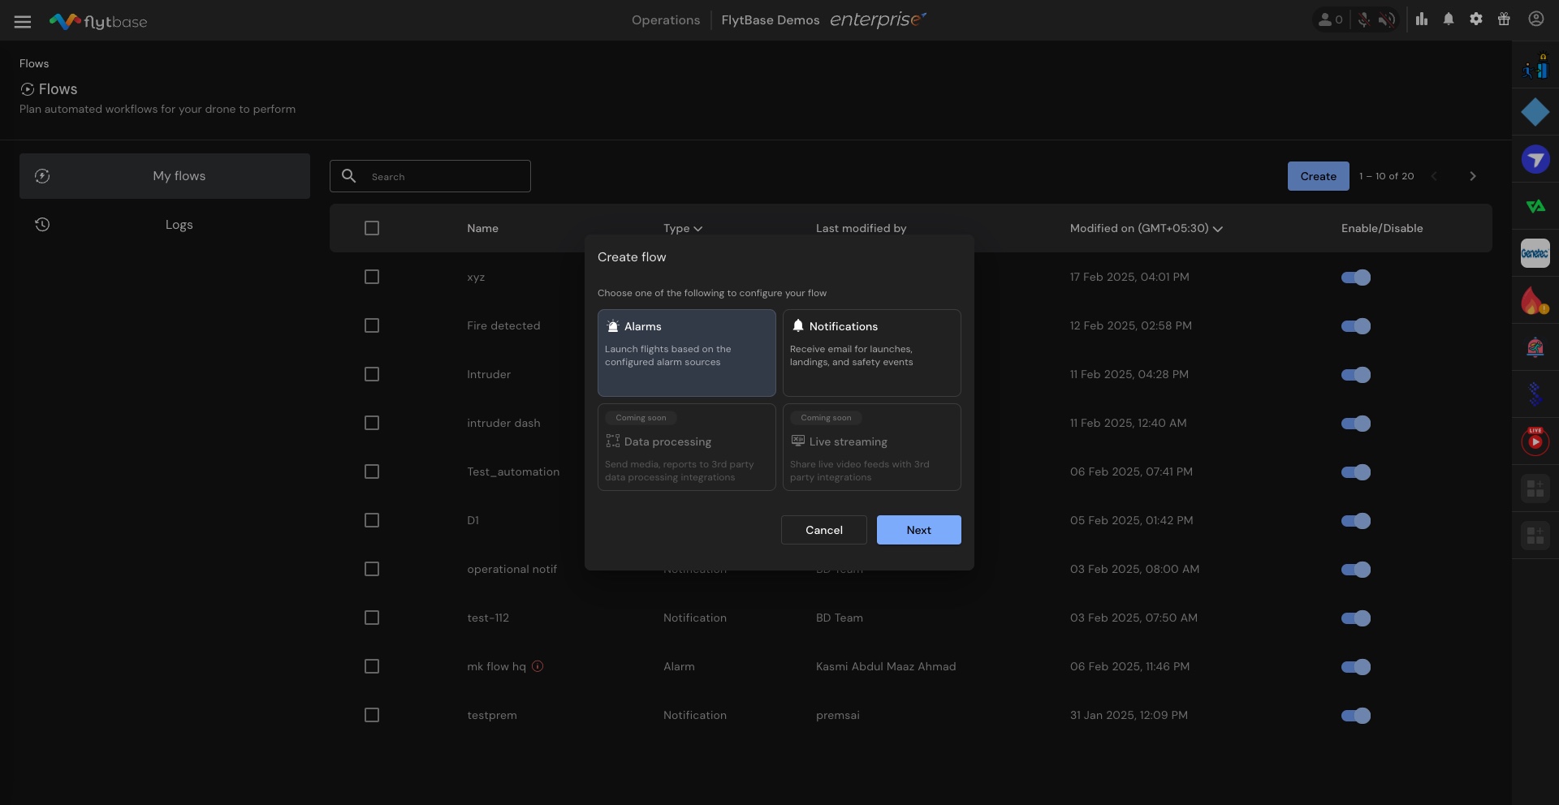This screenshot has height=805, width=1559.
Task: Open the hamburger navigation menu
Action: (x=23, y=22)
